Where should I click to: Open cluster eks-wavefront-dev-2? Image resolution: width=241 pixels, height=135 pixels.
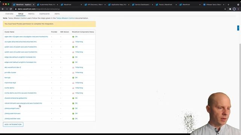[x=13, y=67]
